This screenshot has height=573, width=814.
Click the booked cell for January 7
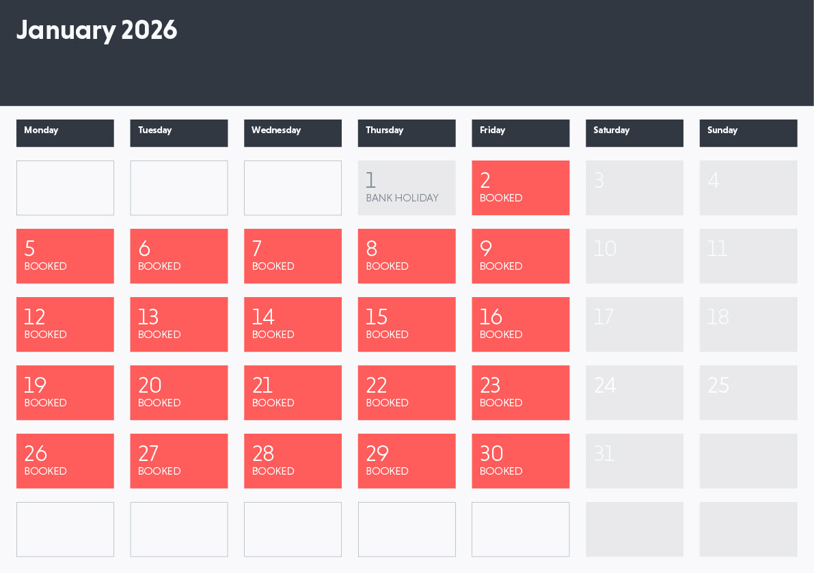pos(293,256)
